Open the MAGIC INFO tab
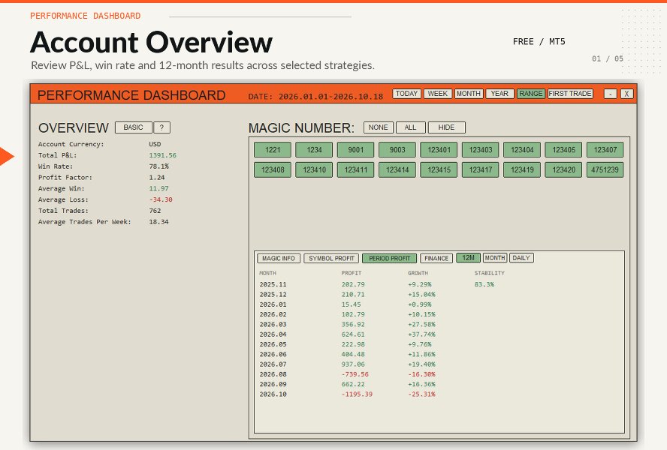667x450 pixels. [x=279, y=258]
